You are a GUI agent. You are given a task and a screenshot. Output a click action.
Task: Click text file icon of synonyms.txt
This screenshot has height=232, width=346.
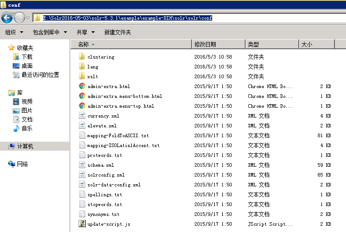pos(82,214)
